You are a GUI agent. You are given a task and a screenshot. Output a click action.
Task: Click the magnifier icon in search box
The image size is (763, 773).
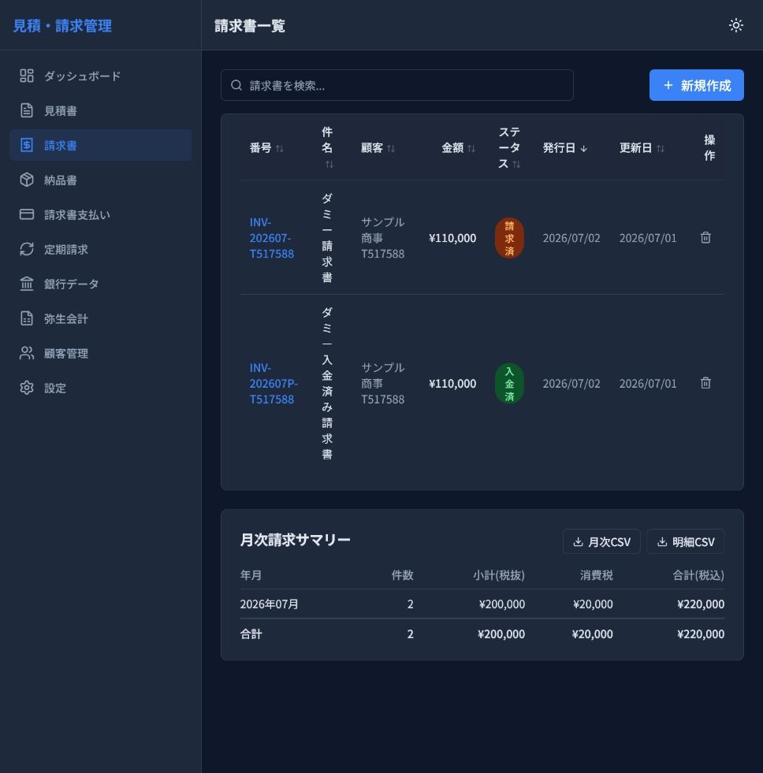pyautogui.click(x=236, y=85)
